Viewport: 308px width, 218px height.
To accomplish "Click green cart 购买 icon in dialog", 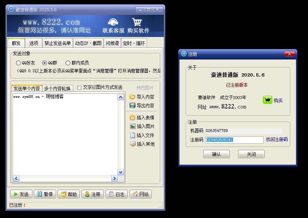I will click(x=267, y=100).
